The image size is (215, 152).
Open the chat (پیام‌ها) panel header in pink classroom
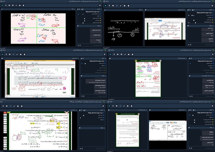pyautogui.click(x=98, y=26)
